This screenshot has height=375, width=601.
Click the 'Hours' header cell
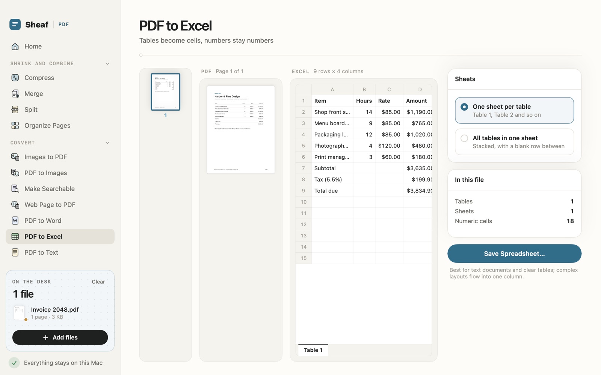(364, 101)
